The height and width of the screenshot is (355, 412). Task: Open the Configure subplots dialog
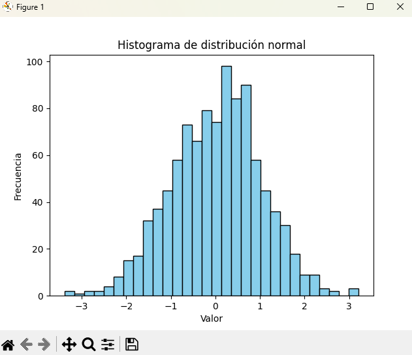click(108, 344)
